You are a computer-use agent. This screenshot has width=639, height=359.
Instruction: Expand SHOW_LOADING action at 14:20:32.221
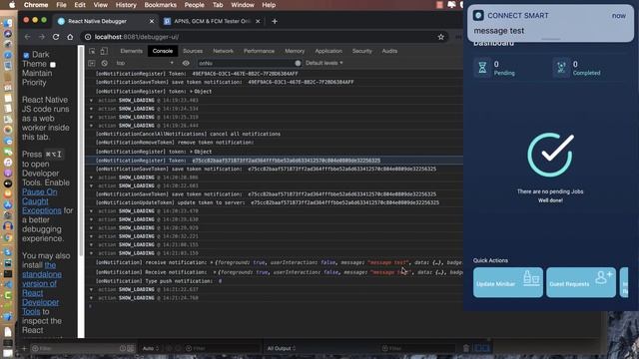tap(91, 236)
